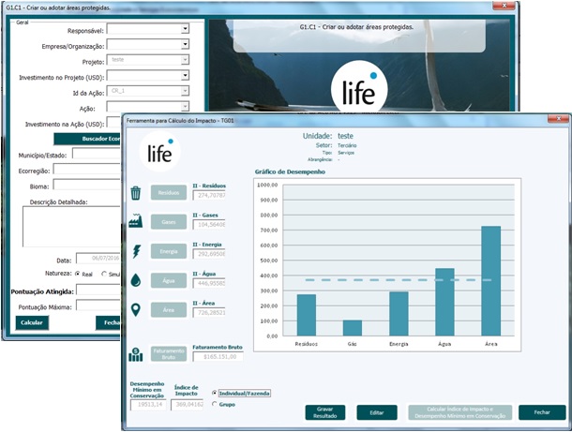The image size is (572, 432).
Task: Click the Unidade value 'teste'
Action: 345,136
